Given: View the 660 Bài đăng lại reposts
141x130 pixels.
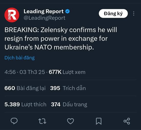Looking at the screenshot, I should coord(25,88).
